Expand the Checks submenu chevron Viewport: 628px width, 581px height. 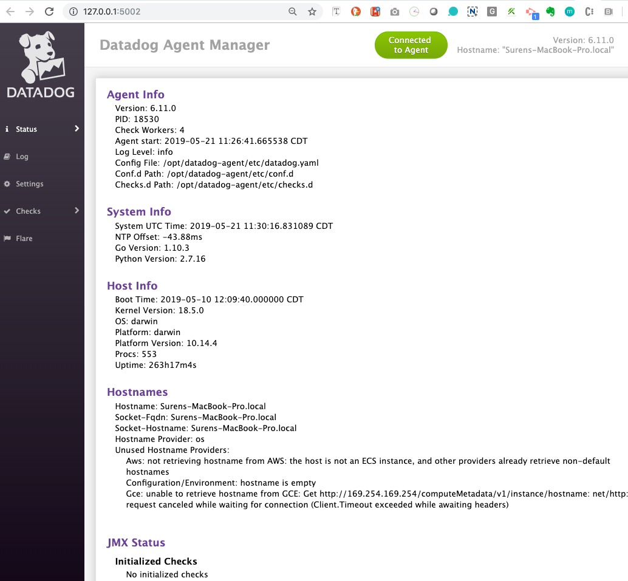click(77, 211)
